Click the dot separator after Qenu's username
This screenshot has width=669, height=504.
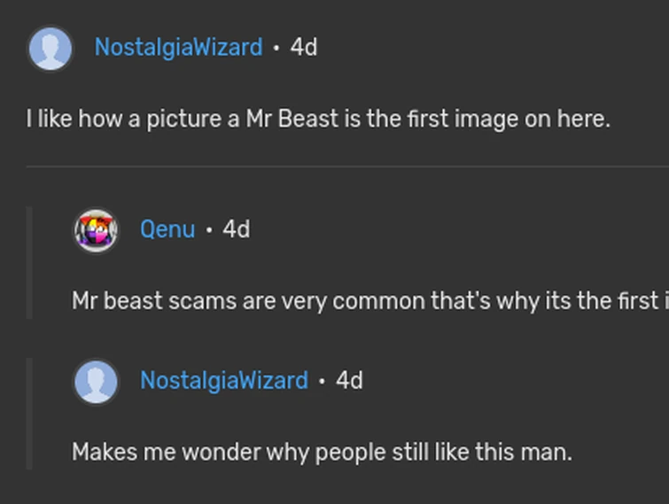(x=209, y=230)
